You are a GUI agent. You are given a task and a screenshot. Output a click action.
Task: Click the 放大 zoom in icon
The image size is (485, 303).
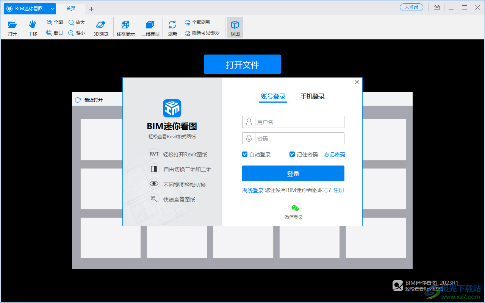(76, 22)
